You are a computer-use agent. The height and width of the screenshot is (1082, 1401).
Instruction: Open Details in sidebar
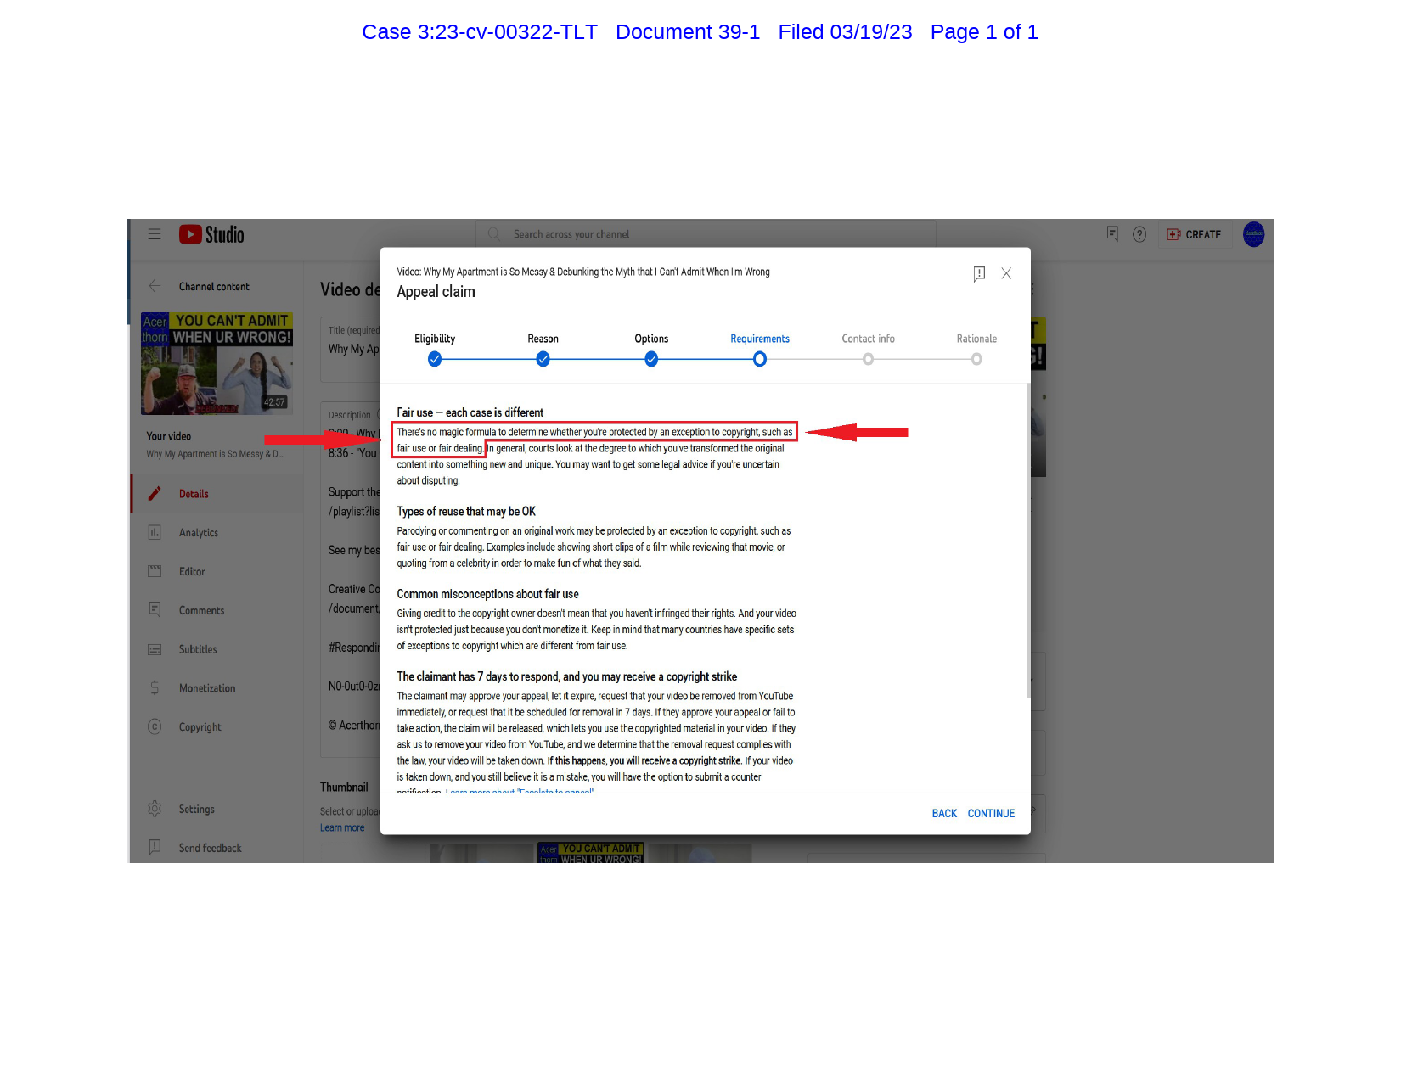217,494
